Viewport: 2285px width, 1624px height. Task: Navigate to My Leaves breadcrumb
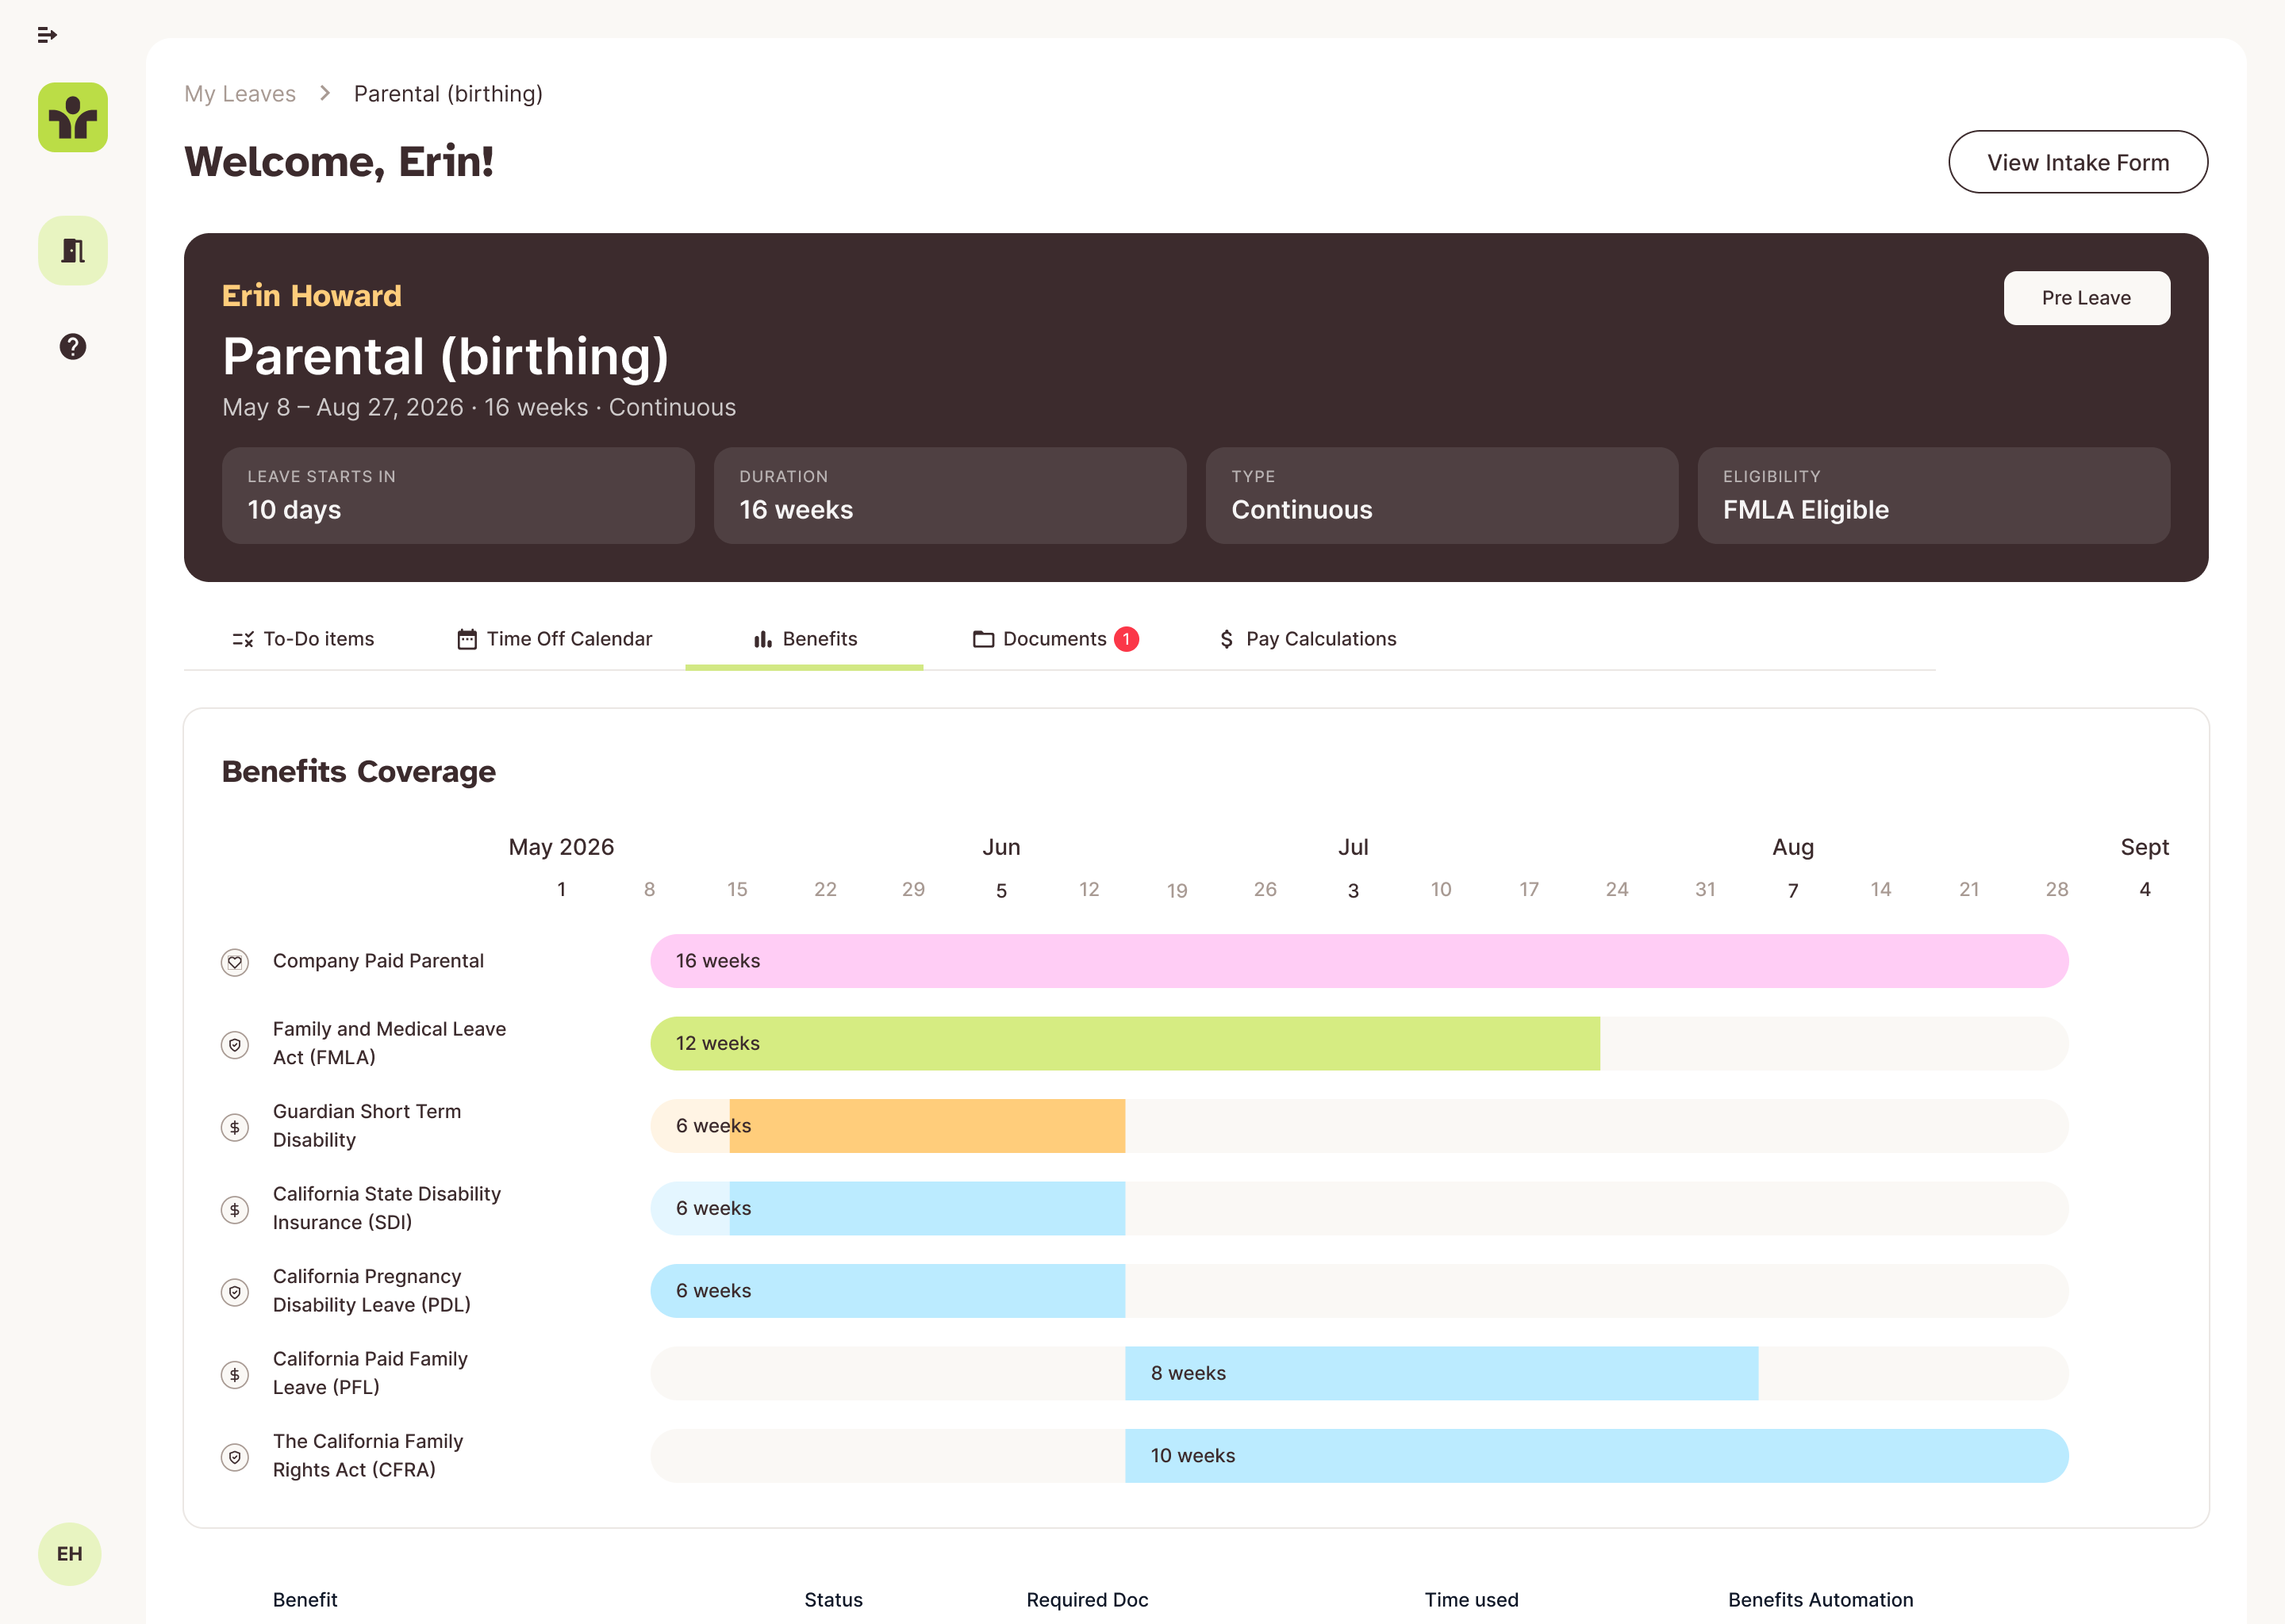tap(240, 94)
